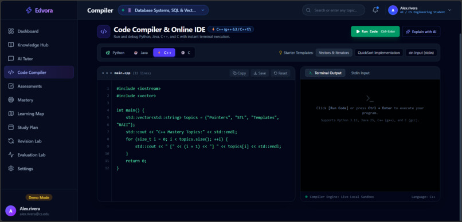The image size is (462, 222).
Task: Run the code with Run Code button
Action: [375, 31]
